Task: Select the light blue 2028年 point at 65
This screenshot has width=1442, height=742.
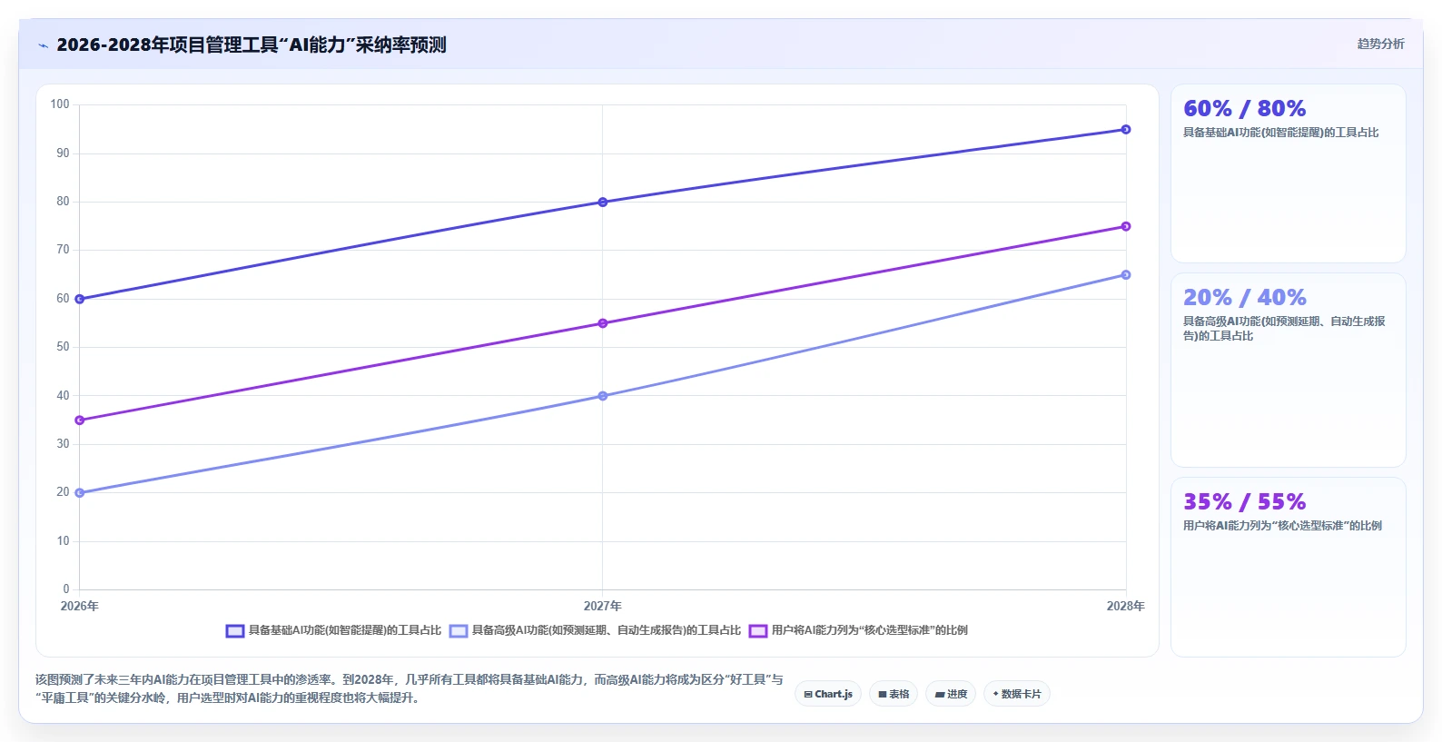Action: [x=1126, y=274]
